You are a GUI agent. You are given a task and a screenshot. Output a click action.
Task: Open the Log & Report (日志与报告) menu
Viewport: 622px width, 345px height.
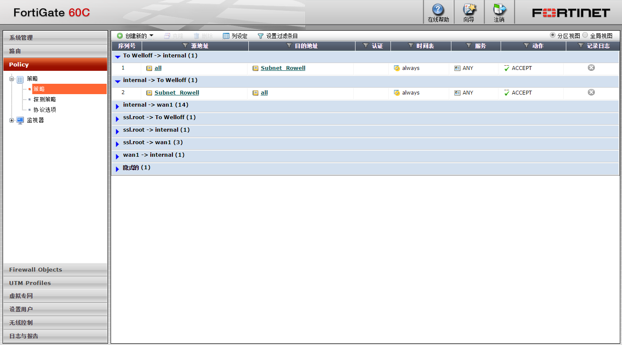[x=55, y=336]
